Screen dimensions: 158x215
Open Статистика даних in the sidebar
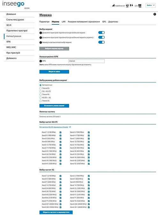click(19, 20)
